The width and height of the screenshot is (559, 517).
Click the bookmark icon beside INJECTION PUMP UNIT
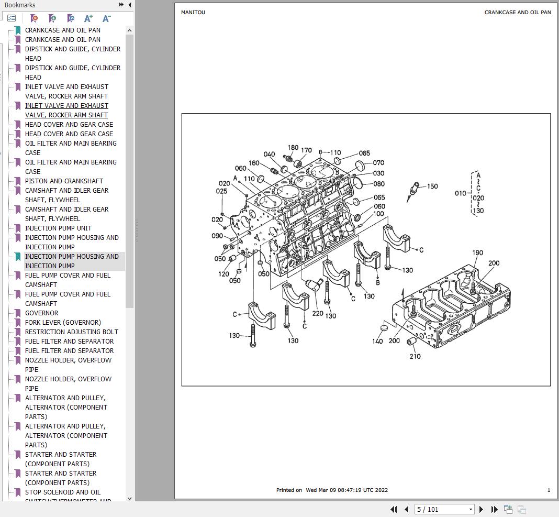[18, 228]
